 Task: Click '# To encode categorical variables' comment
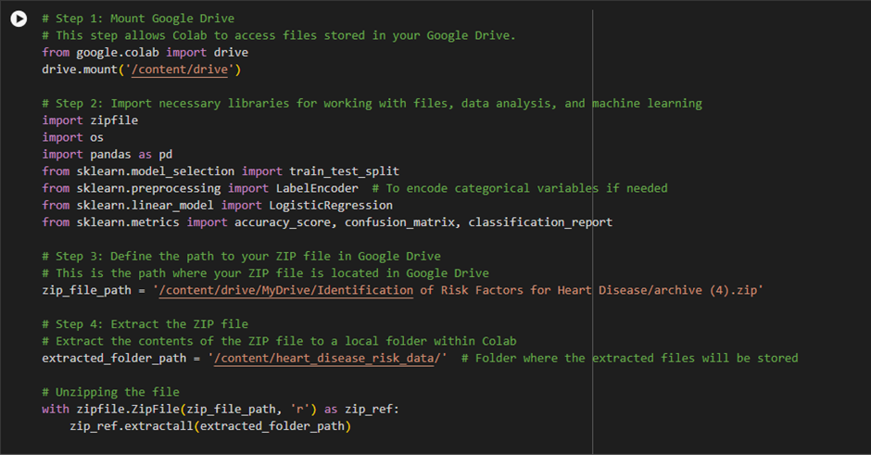[x=520, y=188]
